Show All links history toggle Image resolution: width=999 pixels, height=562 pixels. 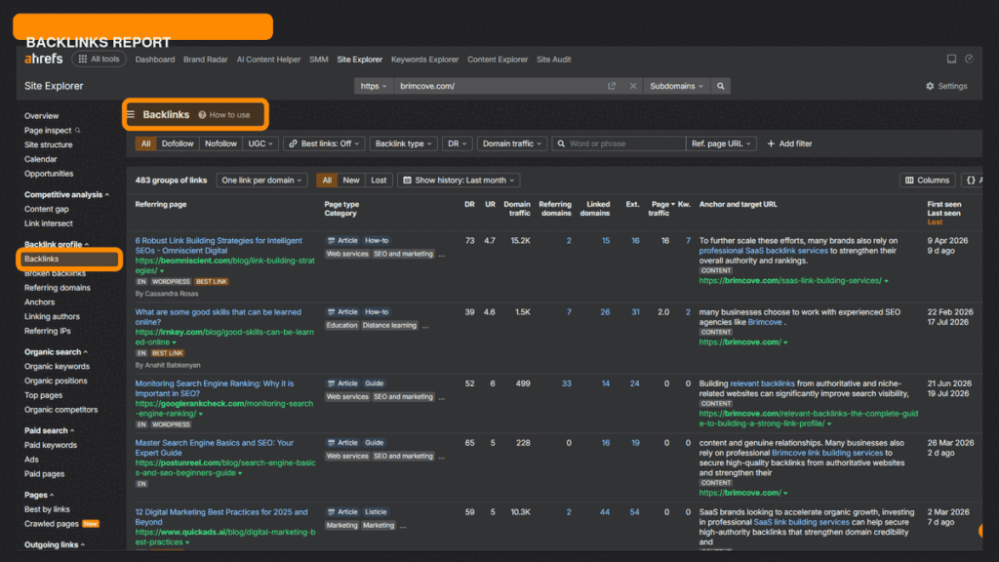[327, 181]
